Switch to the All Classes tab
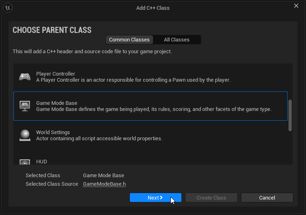Image resolution: width=306 pixels, height=215 pixels. point(177,39)
